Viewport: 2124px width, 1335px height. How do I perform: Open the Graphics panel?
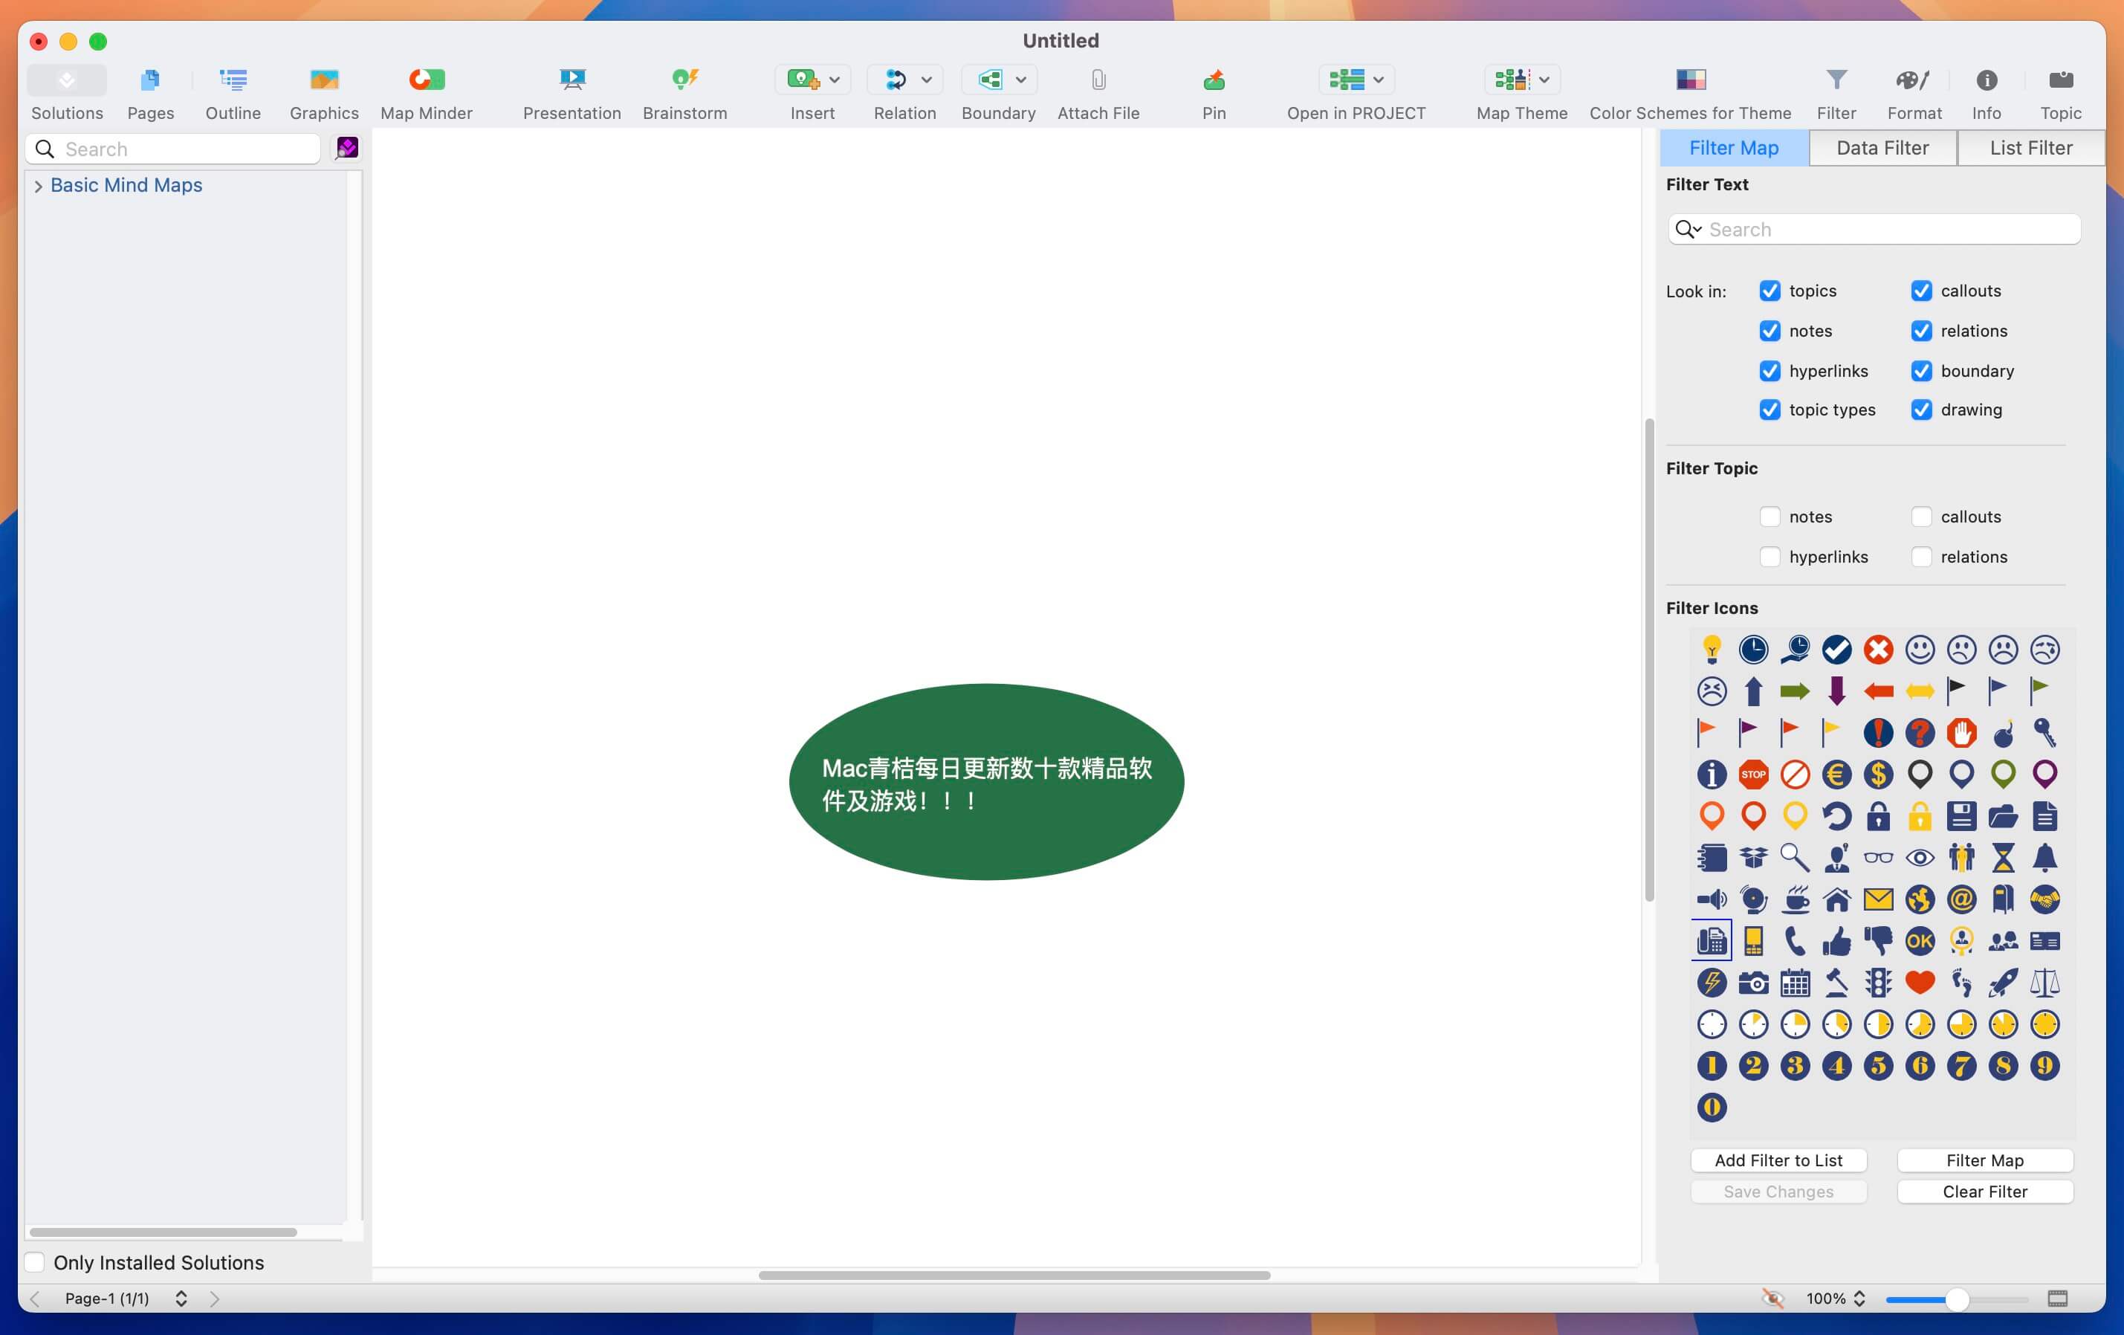coord(324,88)
